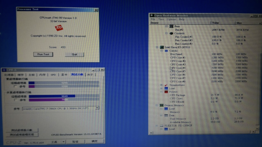Click the PLEXTOR PX-128M2P drive icon
Screen dimensions: 262x147
pyautogui.click(x=162, y=126)
